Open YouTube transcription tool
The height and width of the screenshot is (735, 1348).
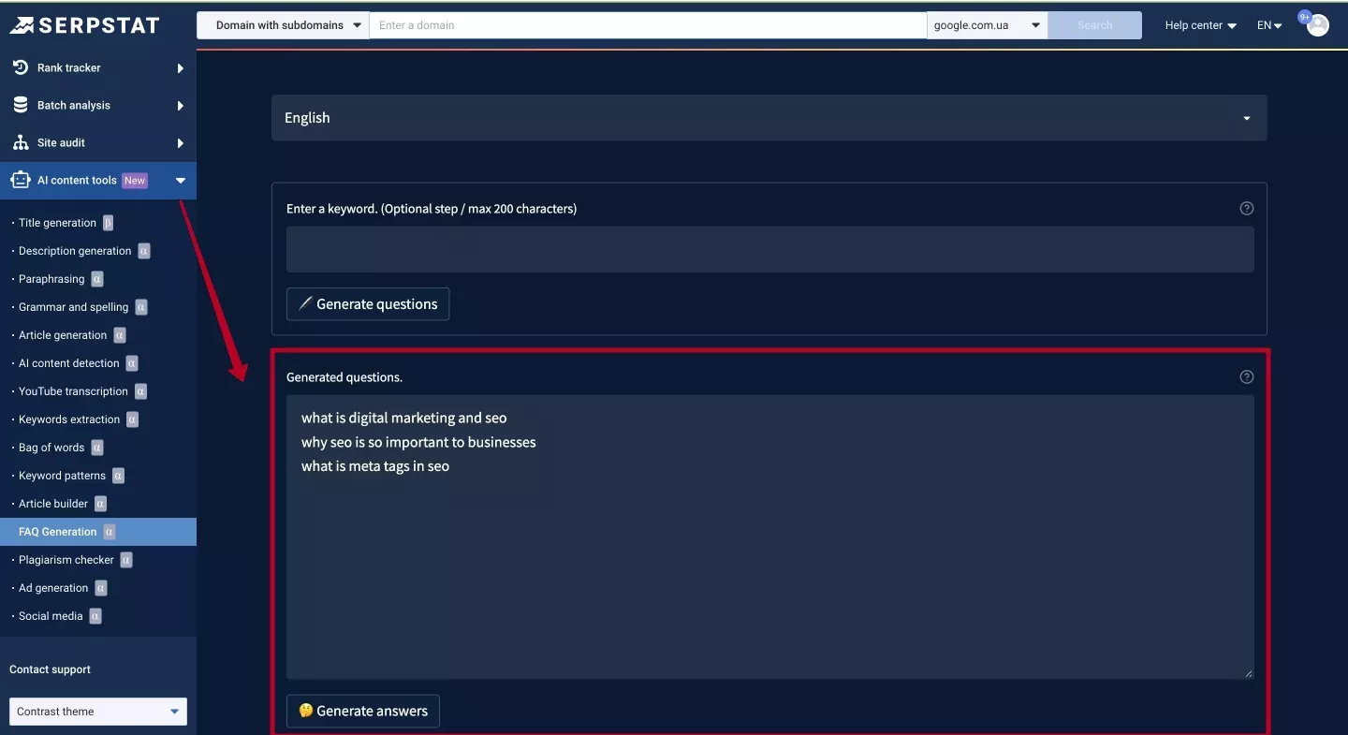click(73, 391)
